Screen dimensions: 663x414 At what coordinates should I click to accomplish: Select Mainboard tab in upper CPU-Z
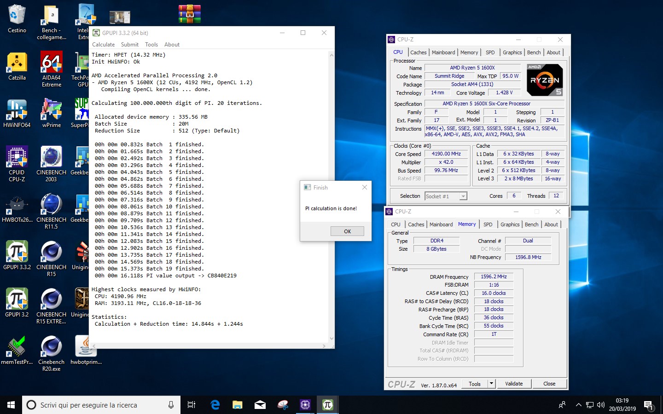click(443, 52)
